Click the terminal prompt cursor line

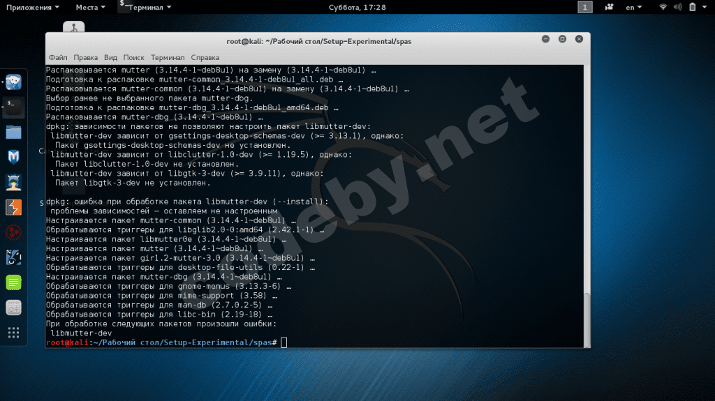coord(166,342)
